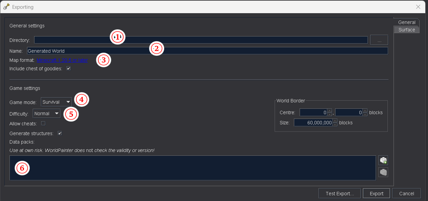
Task: Cancel the export dialog
Action: [x=406, y=194]
